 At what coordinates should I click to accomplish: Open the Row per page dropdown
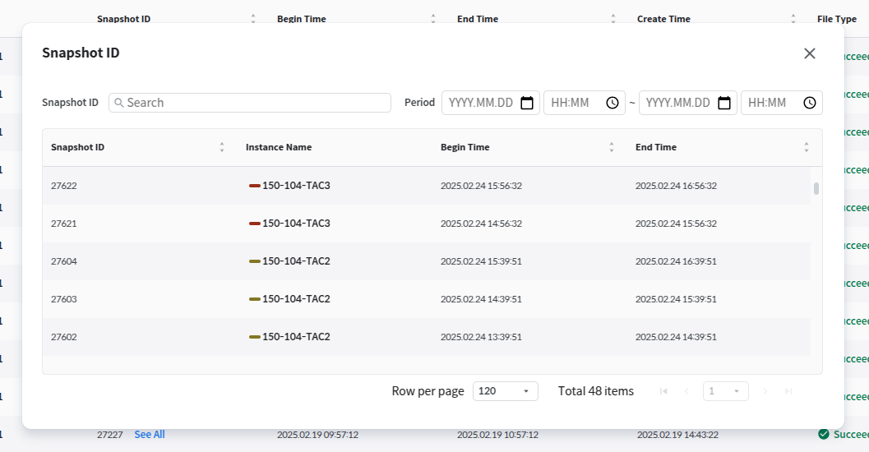tap(505, 391)
